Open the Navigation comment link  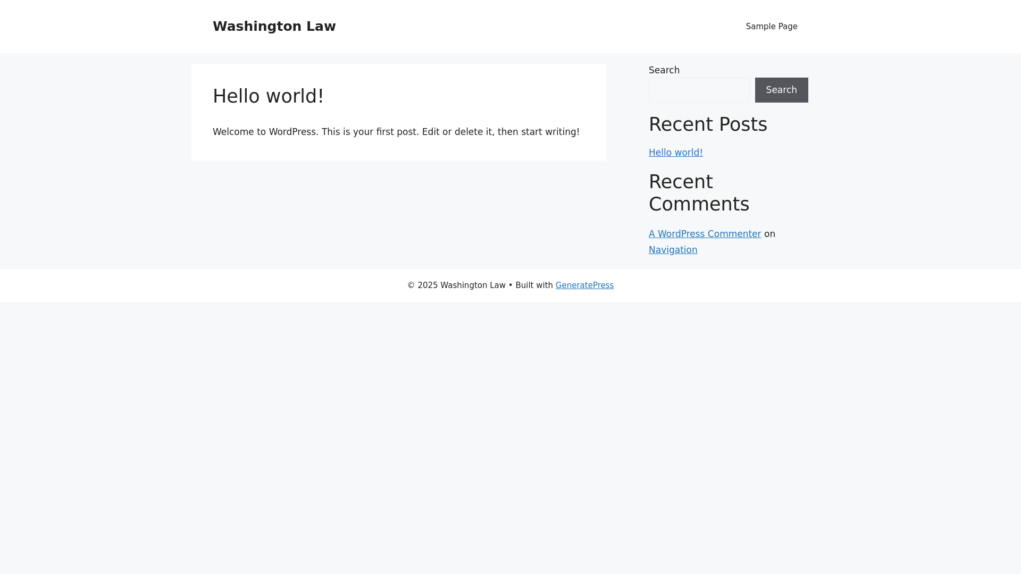tap(673, 250)
